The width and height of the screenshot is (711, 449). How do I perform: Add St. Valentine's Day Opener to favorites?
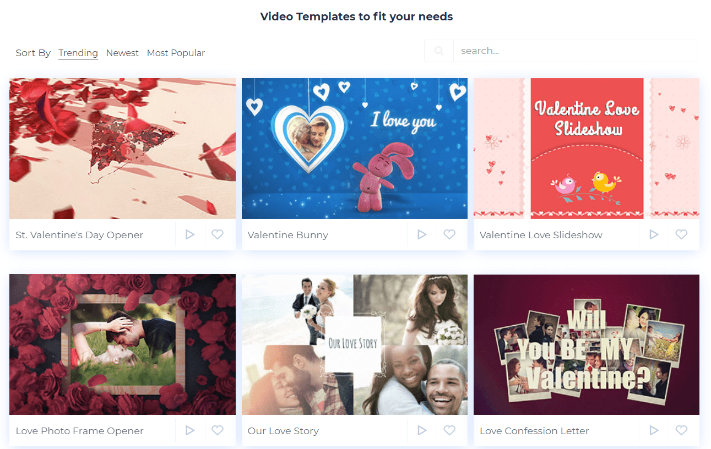(x=218, y=234)
